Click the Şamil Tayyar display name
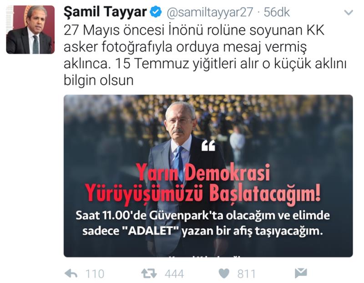This screenshot has height=283, width=364. pyautogui.click(x=105, y=12)
